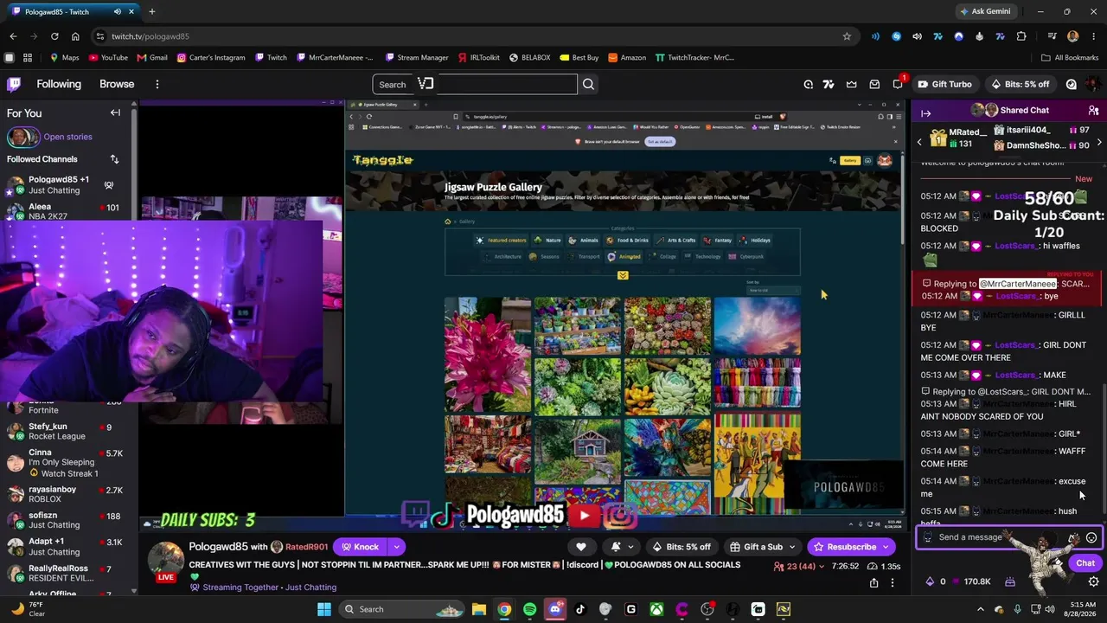The image size is (1107, 623).
Task: Open Chrome home page button
Action: coord(75,36)
